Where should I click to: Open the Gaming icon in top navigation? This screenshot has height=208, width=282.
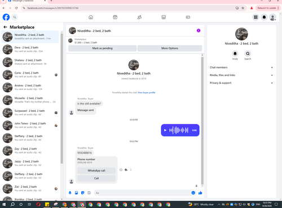point(188,17)
